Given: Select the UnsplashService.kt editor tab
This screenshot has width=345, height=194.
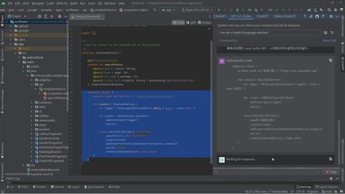Looking at the screenshot, I should click(x=87, y=16).
